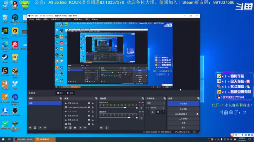This screenshot has height=142, width=254.
Task: Open the Wallpaper Engine desktop icon
Action: 15,99
